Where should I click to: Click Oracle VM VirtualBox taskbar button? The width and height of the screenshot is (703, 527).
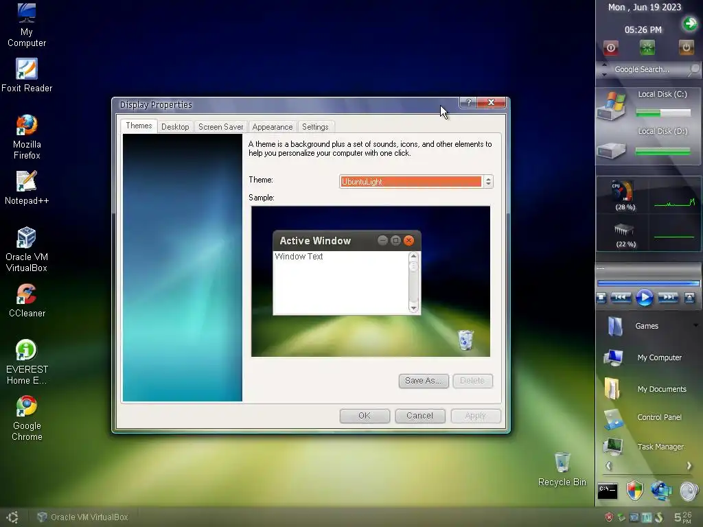pos(83,517)
